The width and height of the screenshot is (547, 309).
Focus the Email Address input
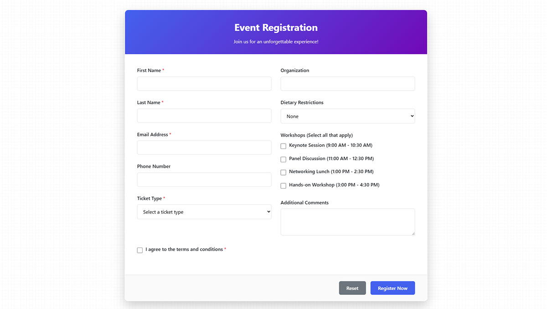coord(204,147)
